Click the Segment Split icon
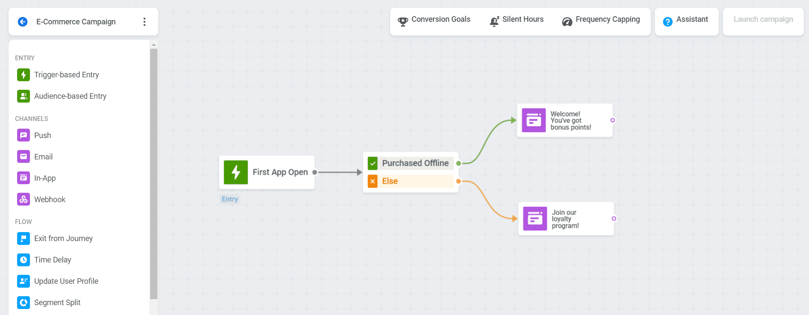The image size is (809, 315). [x=24, y=303]
